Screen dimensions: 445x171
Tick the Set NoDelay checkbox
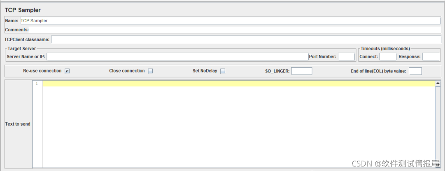click(223, 71)
